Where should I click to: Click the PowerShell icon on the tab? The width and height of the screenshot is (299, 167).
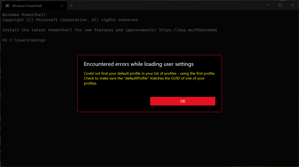[8, 6]
